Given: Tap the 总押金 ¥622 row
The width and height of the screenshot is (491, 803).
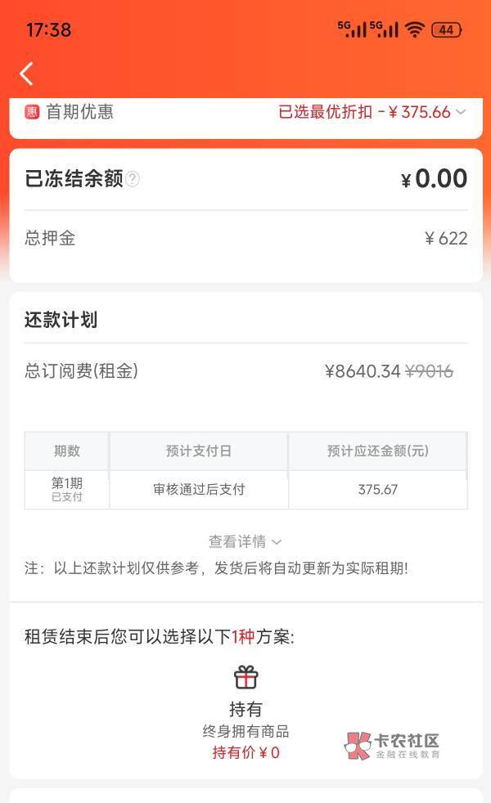Looking at the screenshot, I should pyautogui.click(x=245, y=238).
